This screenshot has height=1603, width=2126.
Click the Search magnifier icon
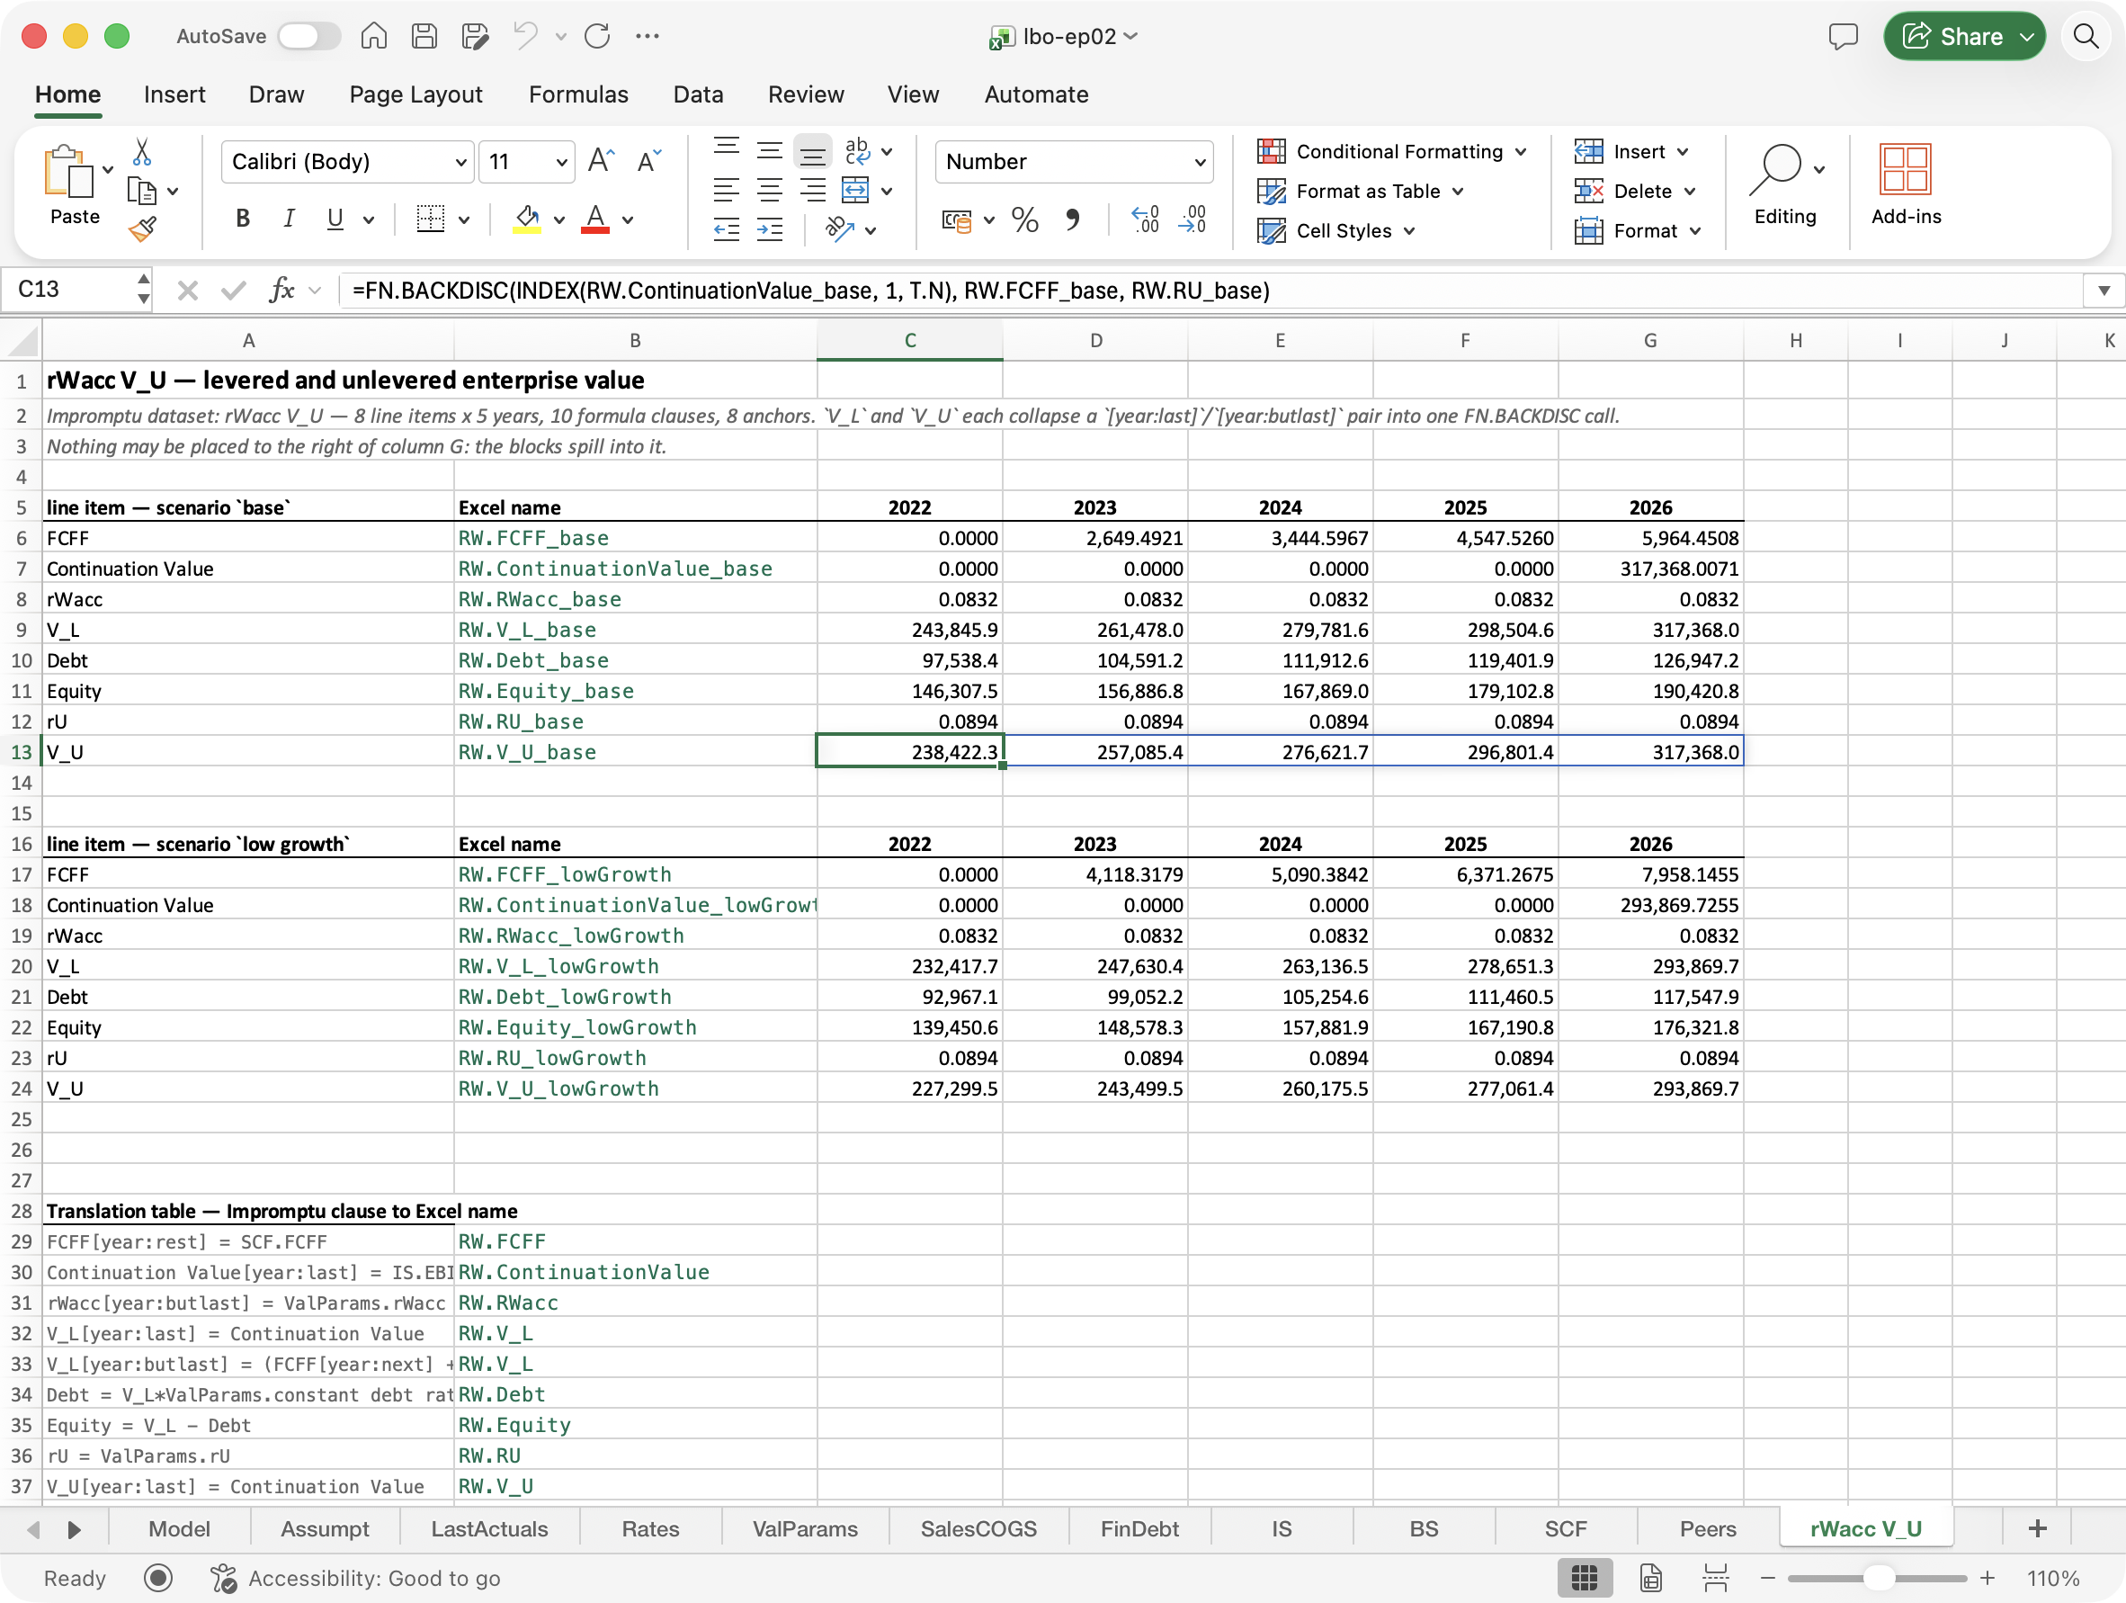(2085, 37)
